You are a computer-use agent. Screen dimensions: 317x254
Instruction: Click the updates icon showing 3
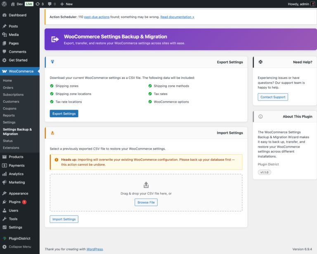pyautogui.click(x=38, y=4)
